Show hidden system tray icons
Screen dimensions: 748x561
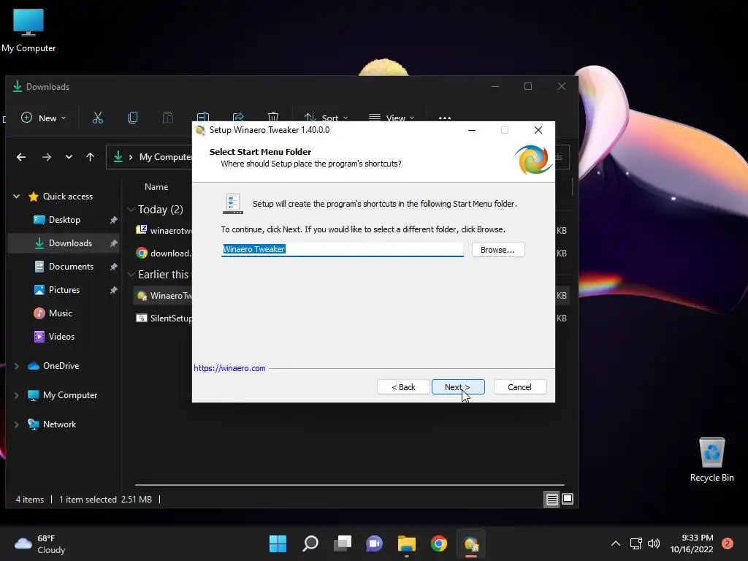pos(616,543)
